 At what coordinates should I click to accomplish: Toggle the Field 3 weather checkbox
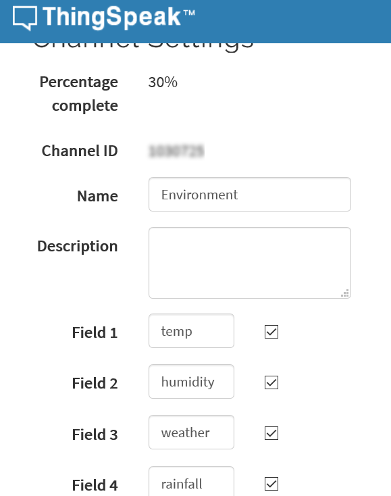[x=271, y=433]
